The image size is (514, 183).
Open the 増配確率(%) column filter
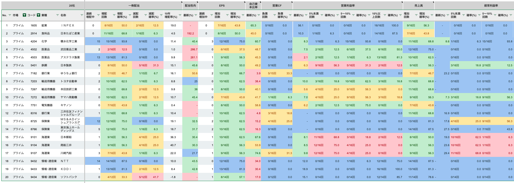click(x=130, y=15)
